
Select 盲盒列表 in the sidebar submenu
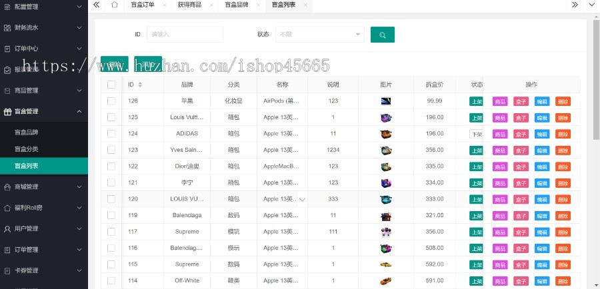44,166
